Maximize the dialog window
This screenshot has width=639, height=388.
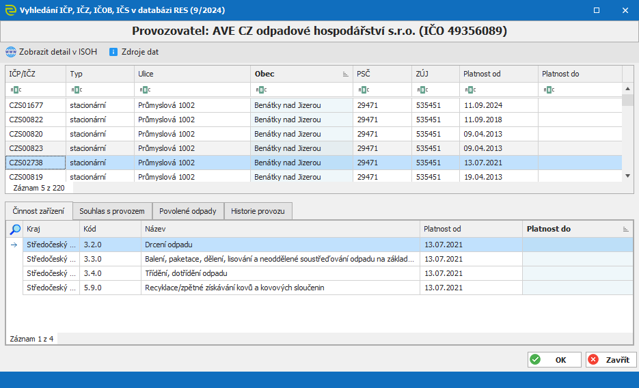click(x=597, y=10)
